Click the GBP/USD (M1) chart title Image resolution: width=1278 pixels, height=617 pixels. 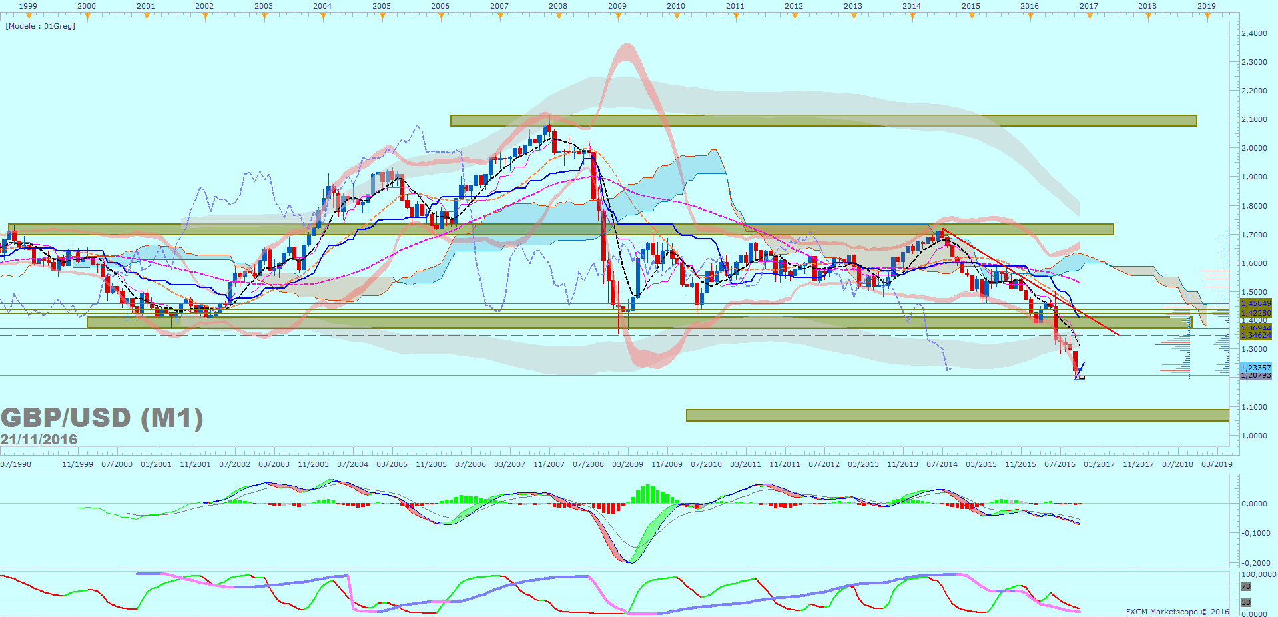click(x=102, y=418)
